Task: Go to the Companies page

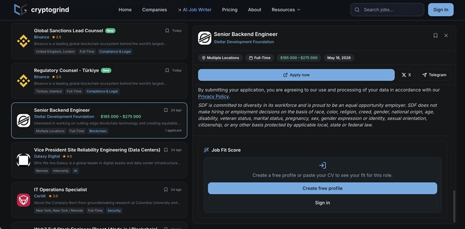Action: [x=154, y=10]
